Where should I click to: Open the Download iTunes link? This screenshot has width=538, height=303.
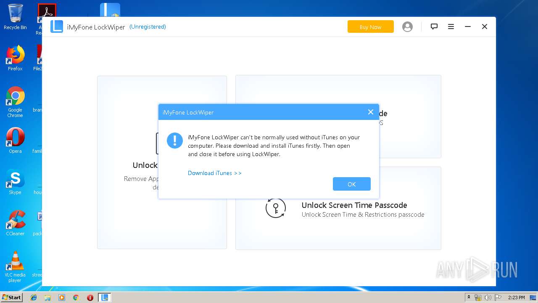[214, 173]
